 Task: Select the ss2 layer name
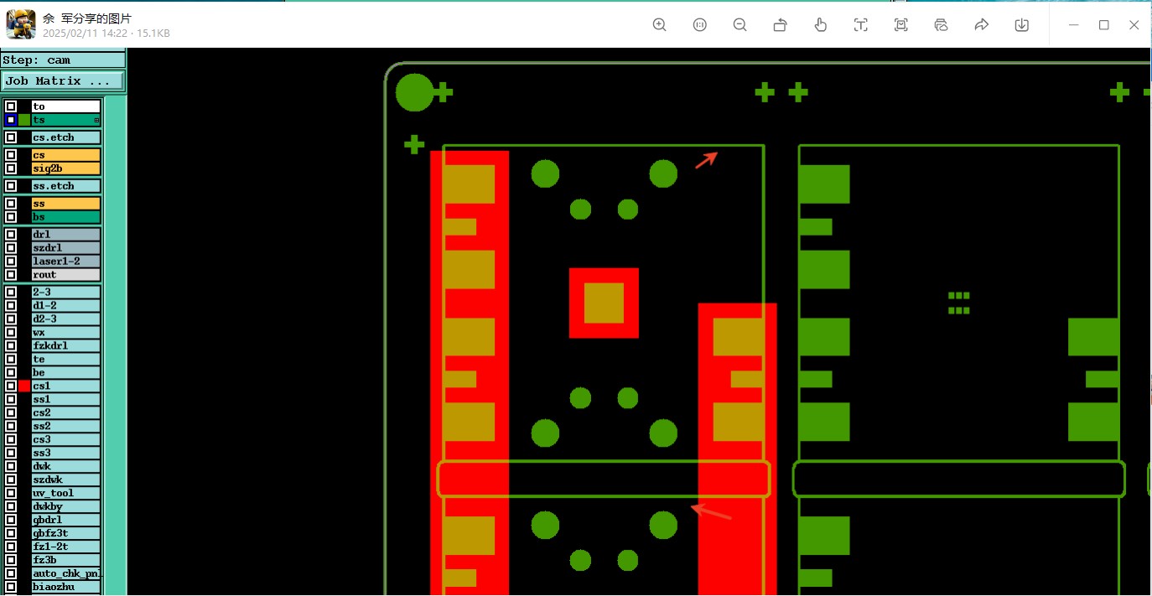coord(66,427)
